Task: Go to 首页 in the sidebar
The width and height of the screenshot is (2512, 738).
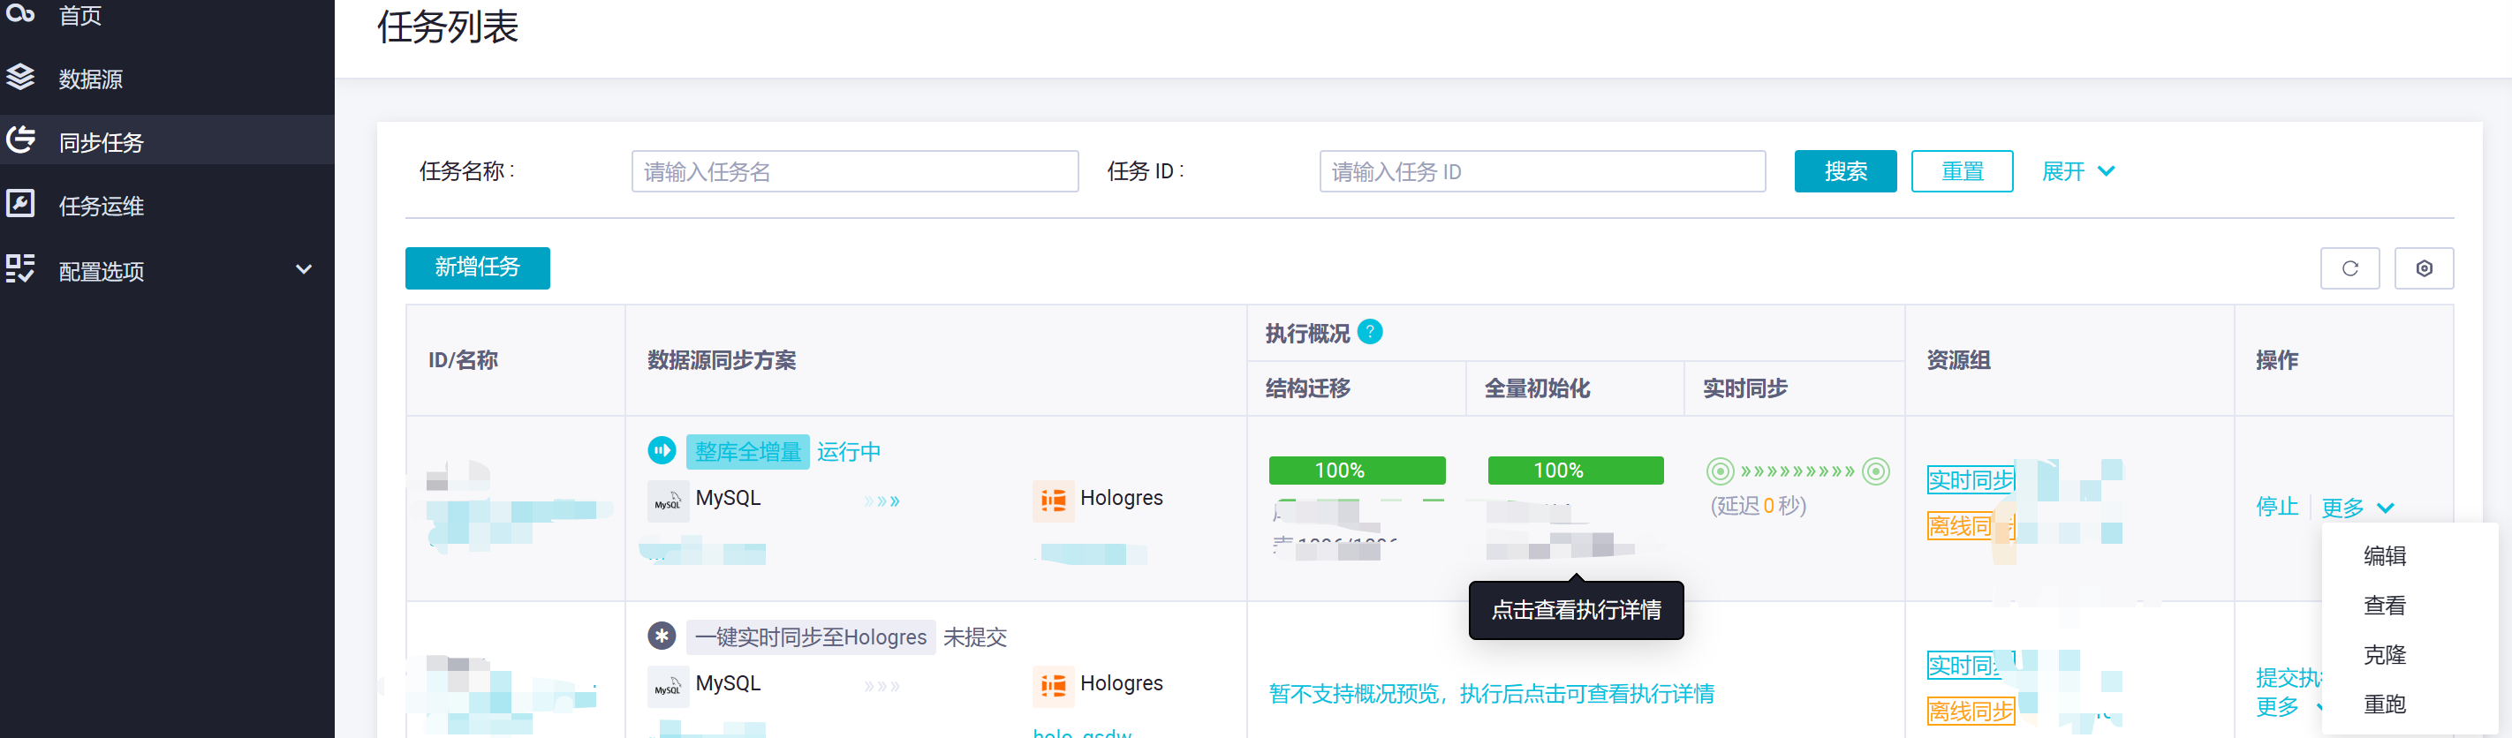Action: (80, 15)
